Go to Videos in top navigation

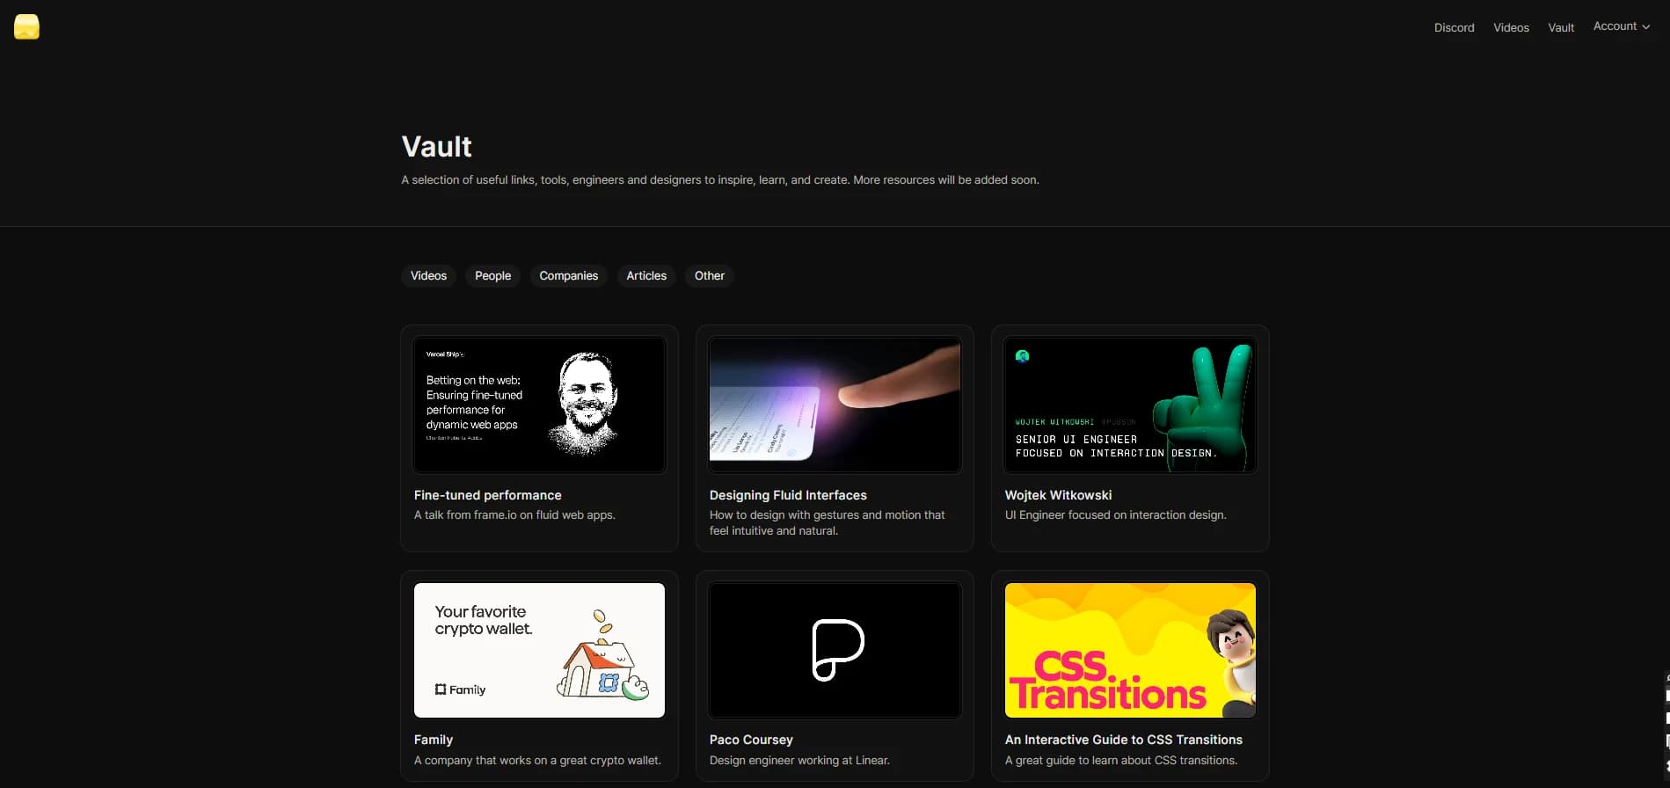click(x=1511, y=27)
